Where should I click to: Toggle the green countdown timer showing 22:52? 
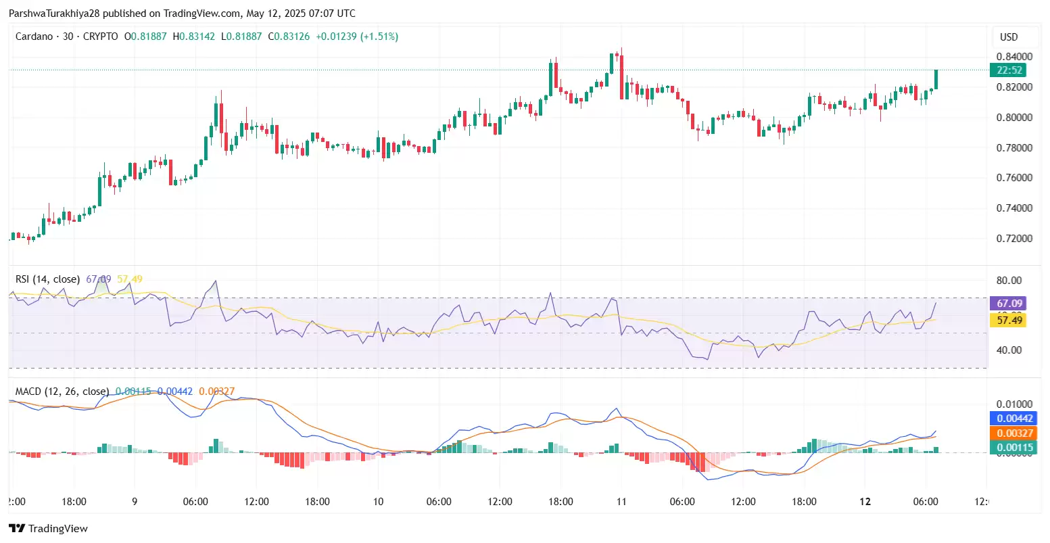[x=1008, y=70]
